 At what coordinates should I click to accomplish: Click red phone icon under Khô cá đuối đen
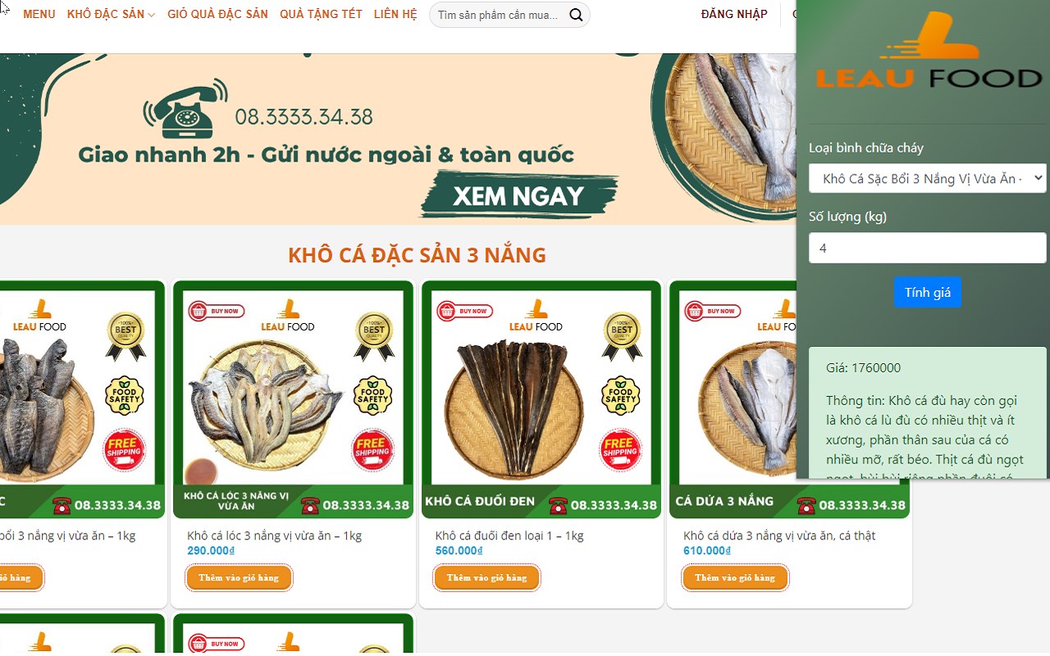(x=558, y=505)
